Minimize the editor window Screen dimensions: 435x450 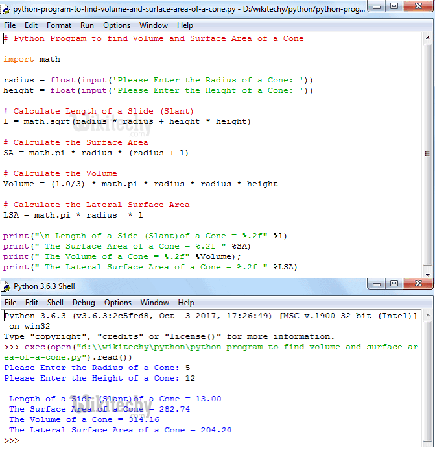pyautogui.click(x=377, y=6)
